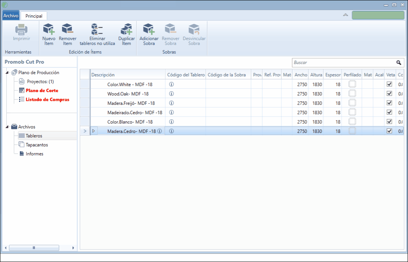Sort by the Espesor column header

coord(333,75)
